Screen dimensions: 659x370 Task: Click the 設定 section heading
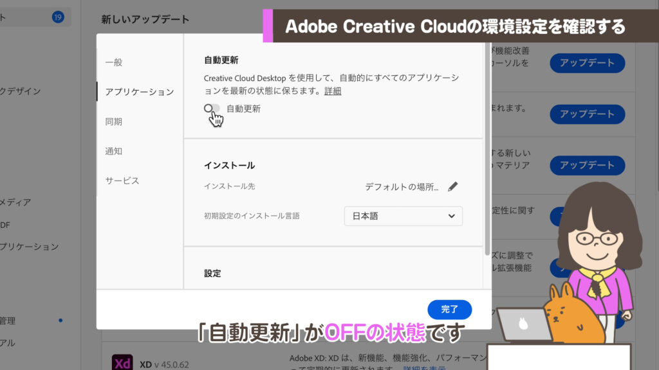212,274
